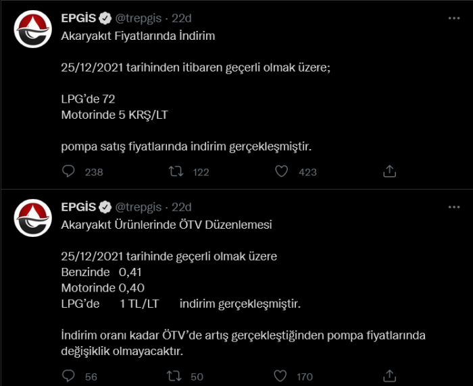Open the tweet text about LPG'de 72
The width and height of the screenshot is (473, 386).
coord(88,99)
